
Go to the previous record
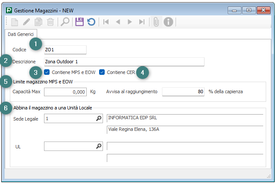click(118, 22)
